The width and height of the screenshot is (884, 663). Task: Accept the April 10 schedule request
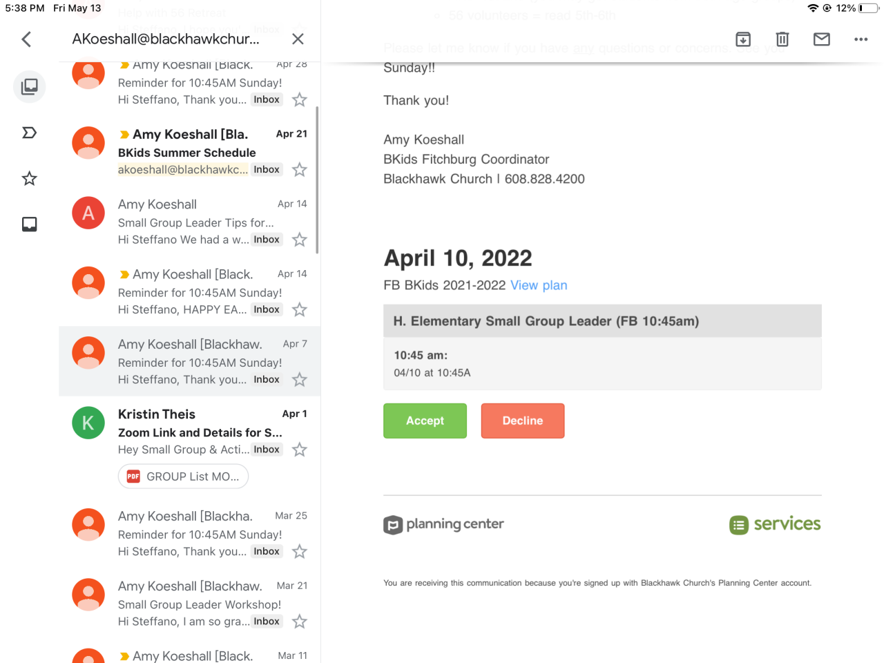(x=425, y=421)
